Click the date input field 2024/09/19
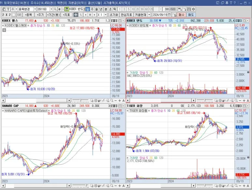252x190 pixels. click(160, 15)
